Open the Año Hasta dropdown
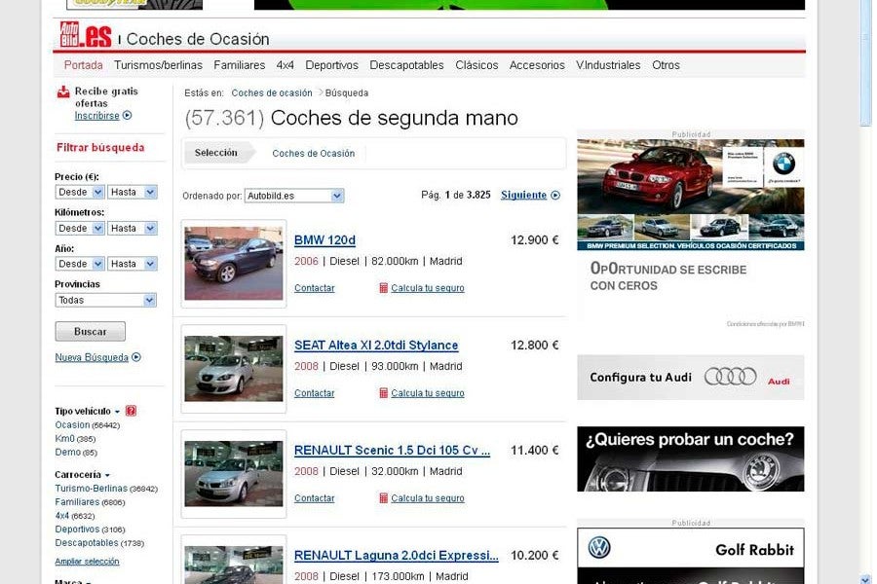The height and width of the screenshot is (584, 877). click(x=132, y=264)
